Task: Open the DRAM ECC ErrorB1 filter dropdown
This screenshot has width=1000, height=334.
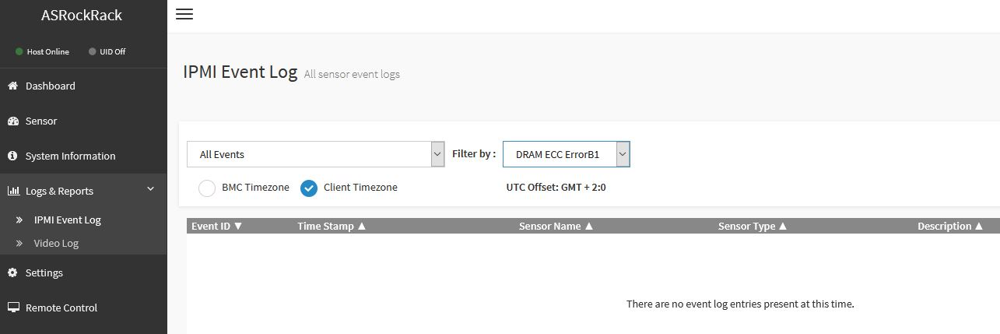Action: (566, 154)
